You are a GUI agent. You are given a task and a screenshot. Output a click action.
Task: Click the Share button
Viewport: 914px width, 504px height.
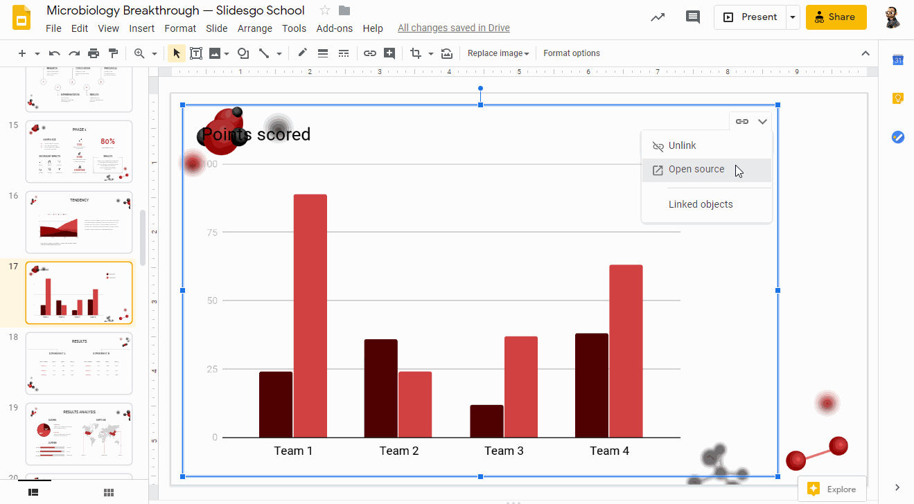point(836,17)
